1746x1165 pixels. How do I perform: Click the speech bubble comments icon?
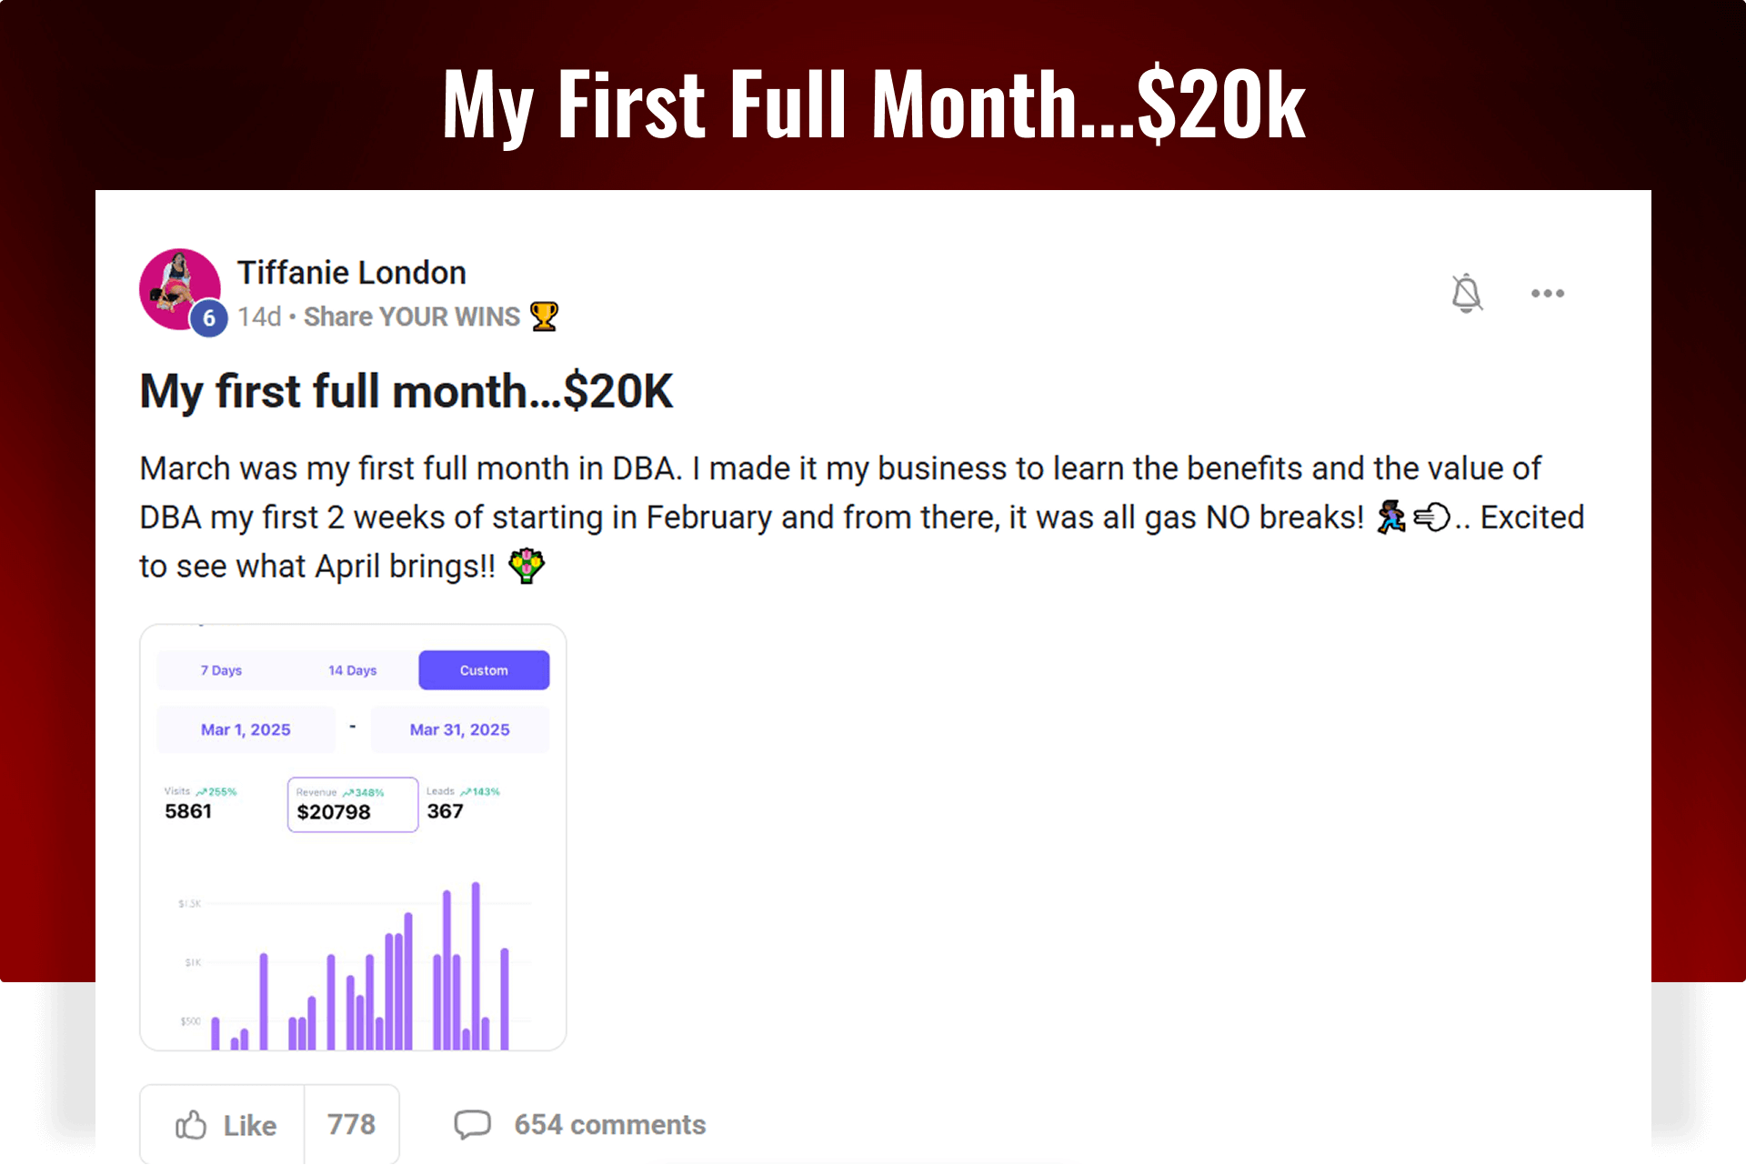(x=472, y=1125)
